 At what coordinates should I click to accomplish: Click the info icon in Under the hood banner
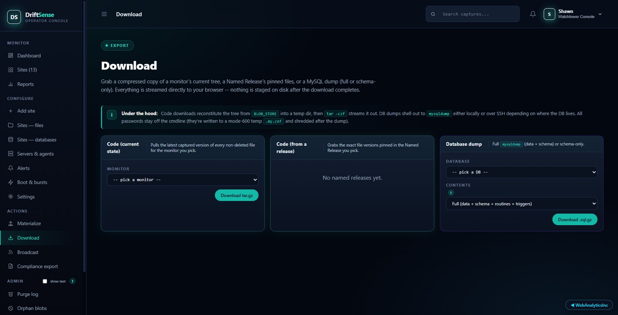[112, 115]
